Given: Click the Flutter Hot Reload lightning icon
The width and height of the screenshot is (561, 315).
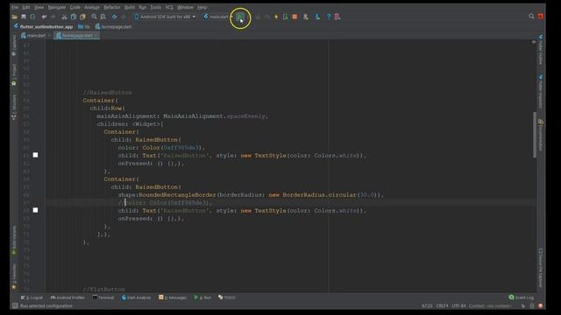Looking at the screenshot, I should [276, 17].
